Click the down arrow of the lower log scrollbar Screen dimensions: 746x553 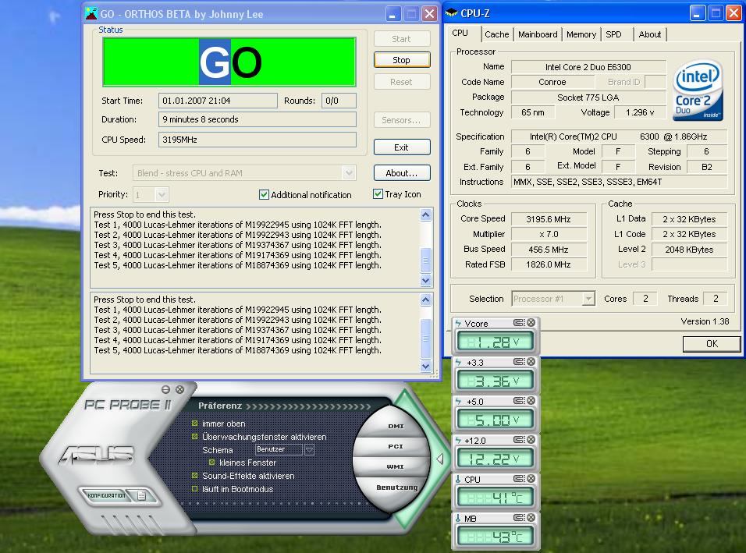(426, 366)
